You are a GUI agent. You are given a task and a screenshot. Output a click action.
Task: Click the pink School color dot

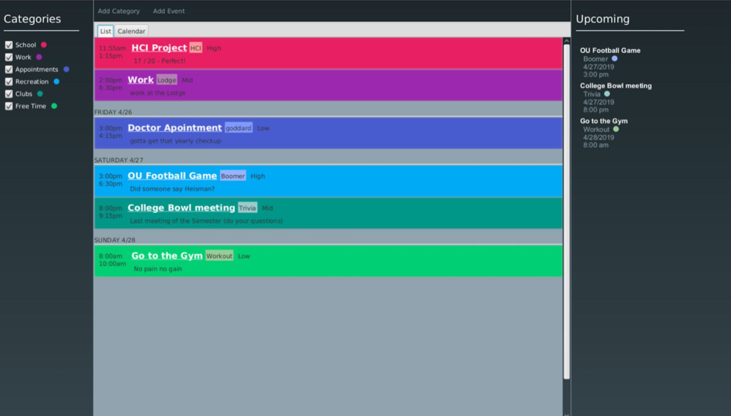coord(44,45)
